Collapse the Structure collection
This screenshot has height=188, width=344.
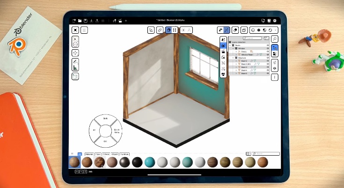[x=233, y=58]
